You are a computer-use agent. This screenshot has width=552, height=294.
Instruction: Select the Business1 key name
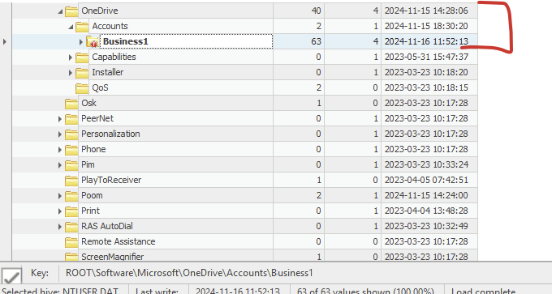(x=125, y=41)
